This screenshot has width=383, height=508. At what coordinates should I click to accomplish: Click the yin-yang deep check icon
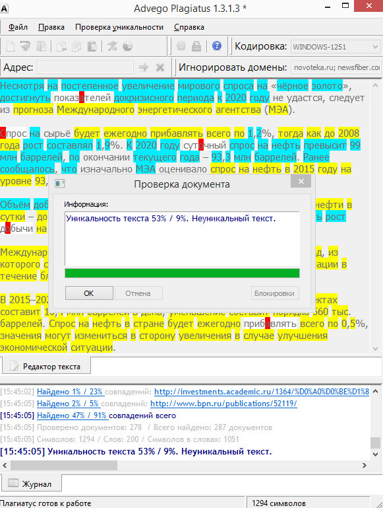128,46
